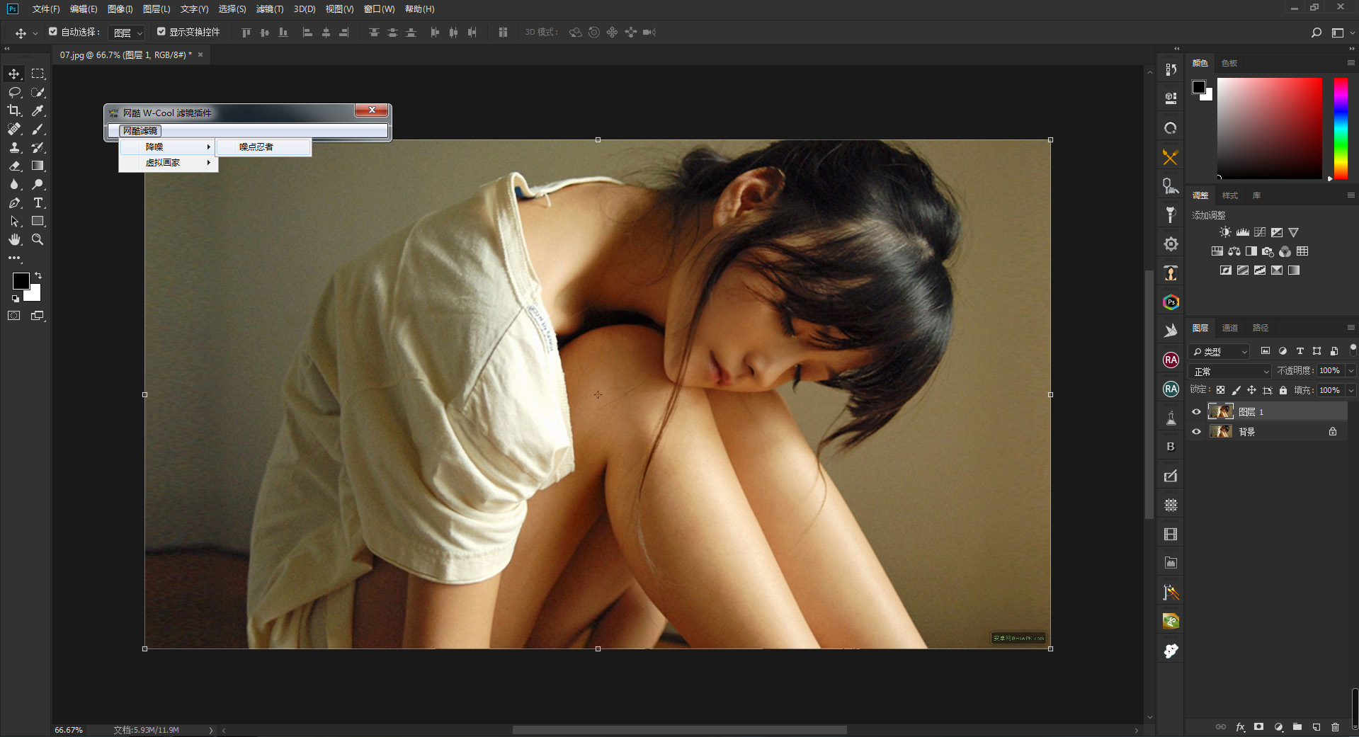Select the Horizontal Type tool
Viewport: 1359px width, 737px height.
coord(38,203)
